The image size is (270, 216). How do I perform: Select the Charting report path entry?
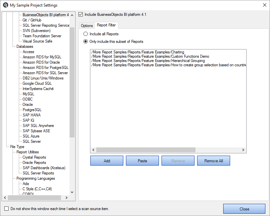pos(137,52)
